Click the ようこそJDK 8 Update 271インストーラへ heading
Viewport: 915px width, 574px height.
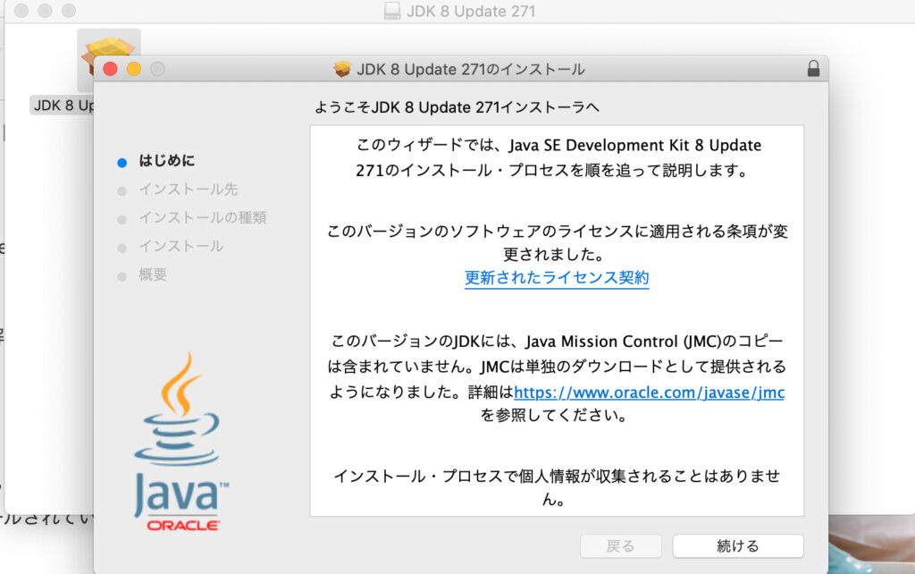(x=457, y=107)
